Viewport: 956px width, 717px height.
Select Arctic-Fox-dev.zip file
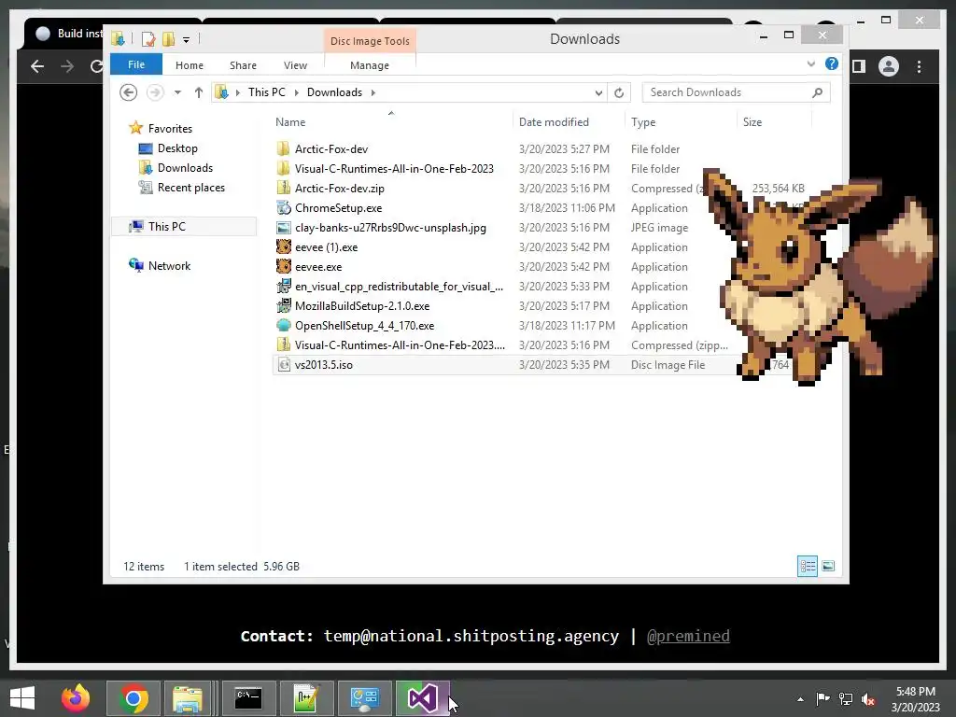[340, 189]
